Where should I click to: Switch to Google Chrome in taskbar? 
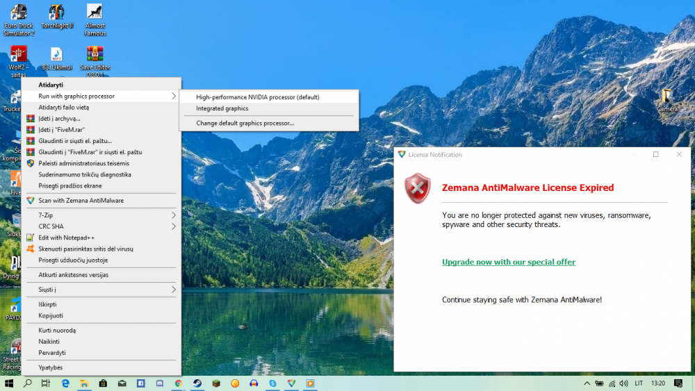[178, 383]
